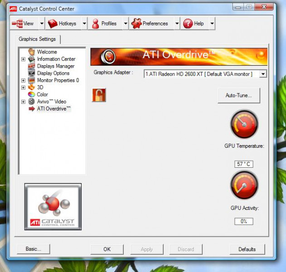Click the Overdrive unlock padlock icon
The height and width of the screenshot is (272, 286).
pyautogui.click(x=99, y=95)
